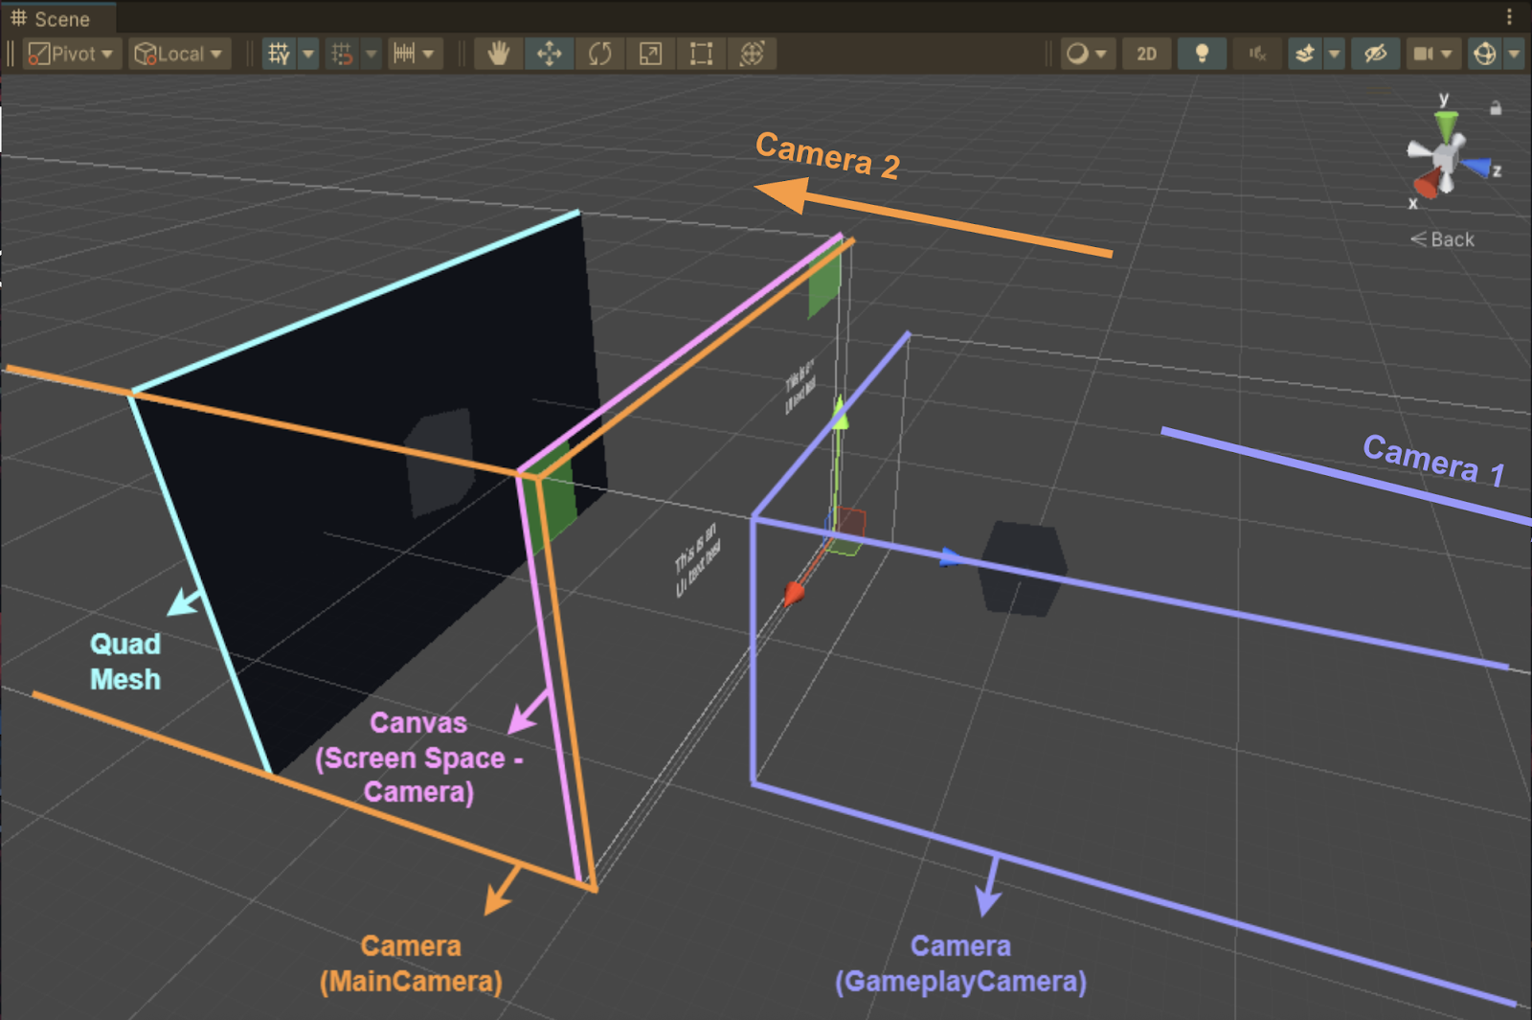
Task: Toggle scene audio mute button
Action: point(1257,54)
